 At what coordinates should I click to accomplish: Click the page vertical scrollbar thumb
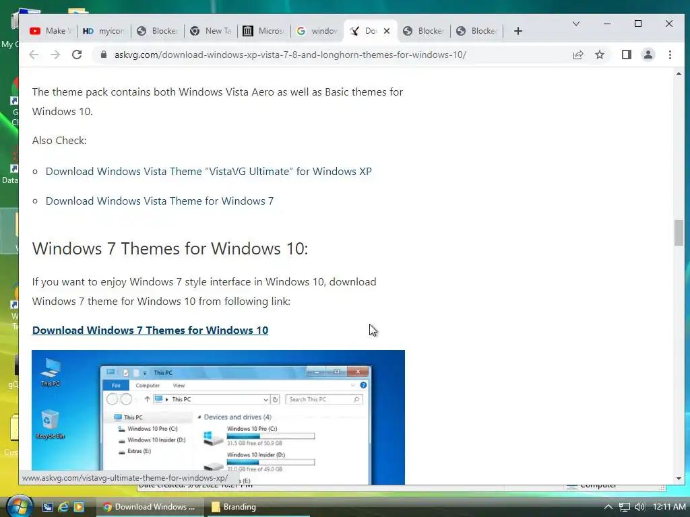point(679,233)
